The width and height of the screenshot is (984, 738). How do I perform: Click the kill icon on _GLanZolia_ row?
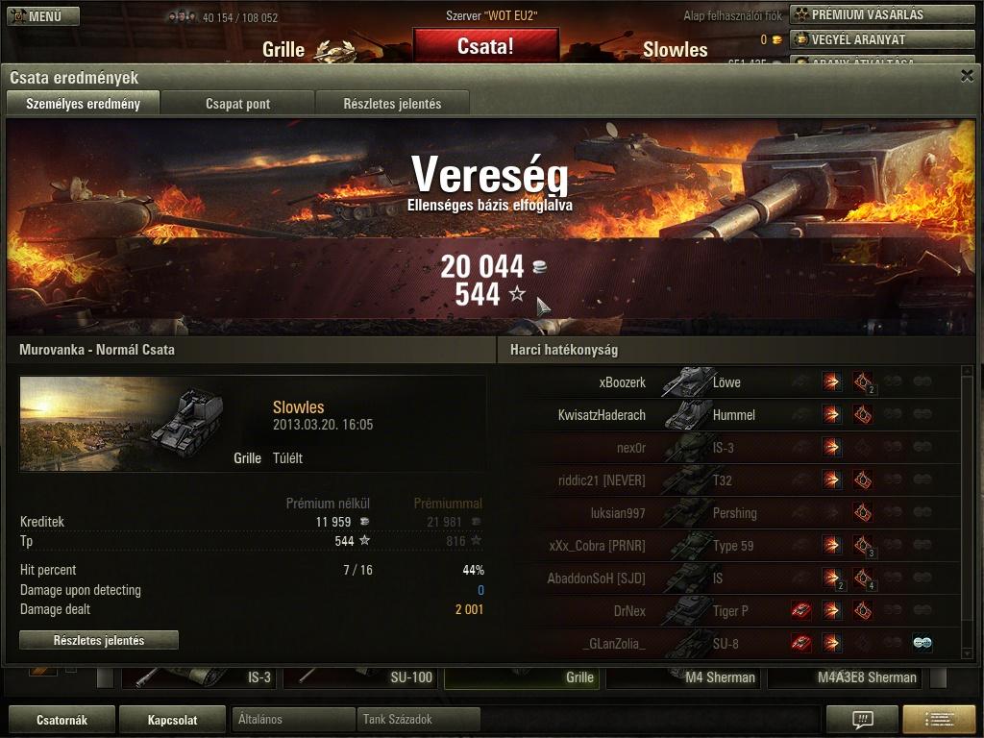point(800,643)
